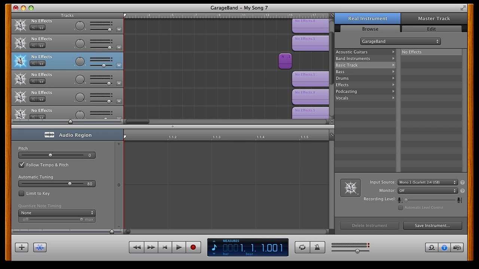479x269 pixels.
Task: Click the pan knob on the highlighted track
Action: tap(80, 61)
